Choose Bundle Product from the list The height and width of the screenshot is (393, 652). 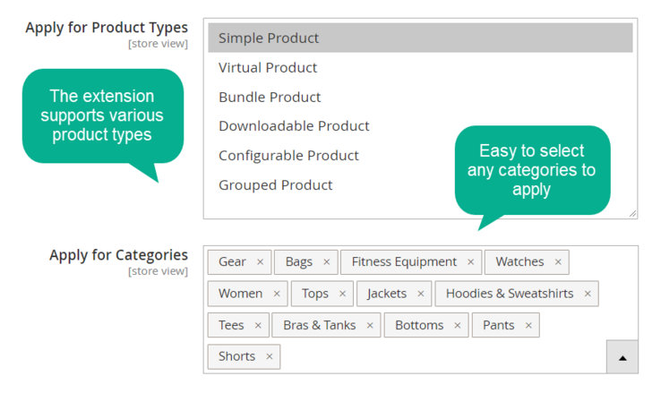point(420,98)
